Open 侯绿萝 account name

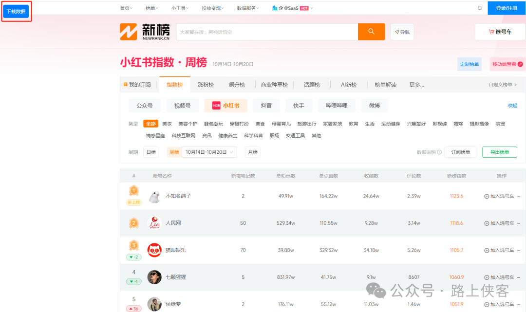click(x=173, y=304)
